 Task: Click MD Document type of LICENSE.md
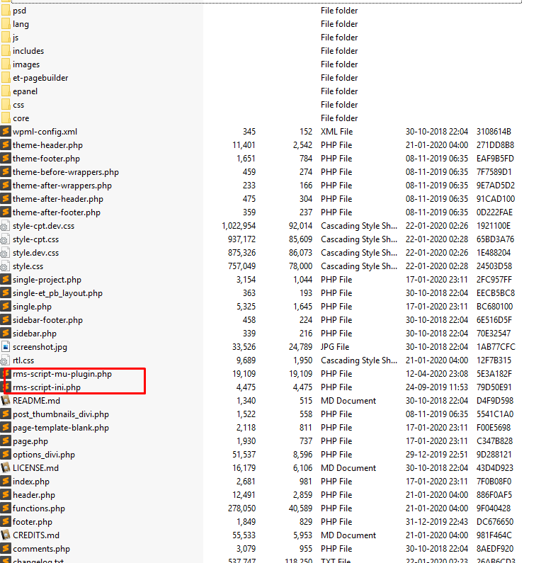(x=348, y=468)
